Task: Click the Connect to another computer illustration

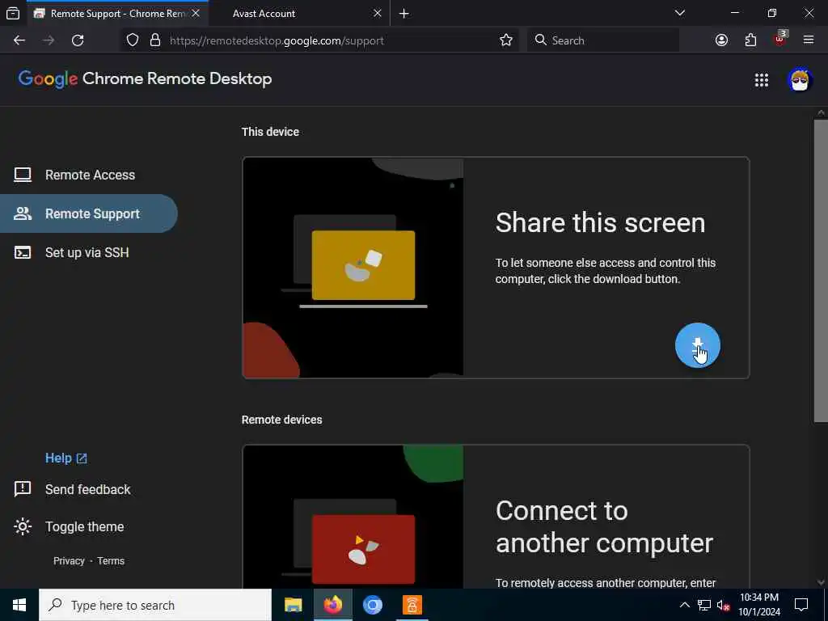Action: tap(353, 517)
